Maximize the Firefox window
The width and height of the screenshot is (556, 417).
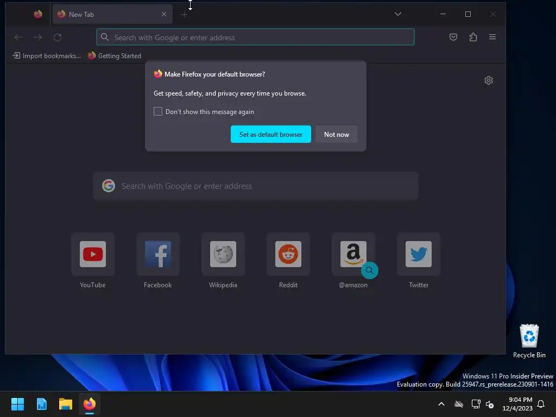(468, 14)
